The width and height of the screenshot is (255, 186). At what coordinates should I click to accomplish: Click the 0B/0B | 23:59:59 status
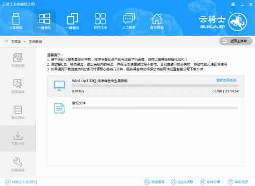coord(225,91)
